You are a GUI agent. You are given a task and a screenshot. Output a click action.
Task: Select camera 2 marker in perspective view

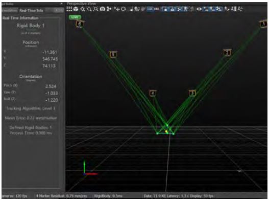(x=227, y=53)
